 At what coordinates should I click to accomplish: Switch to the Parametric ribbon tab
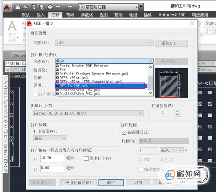coord(87,15)
